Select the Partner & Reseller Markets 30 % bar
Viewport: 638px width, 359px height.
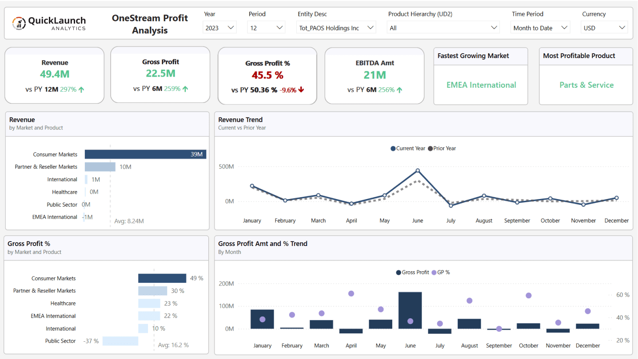pyautogui.click(x=152, y=291)
